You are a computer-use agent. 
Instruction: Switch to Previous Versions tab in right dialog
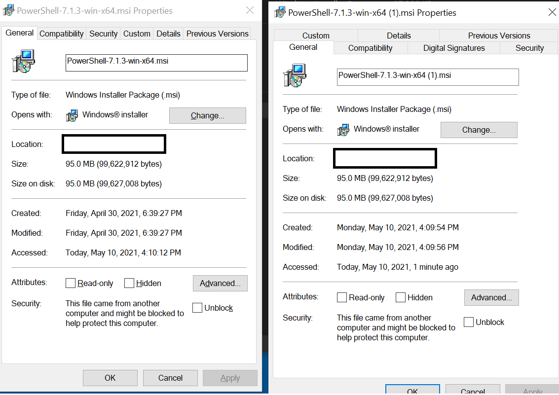click(499, 36)
